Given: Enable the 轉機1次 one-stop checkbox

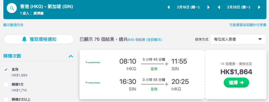Looking at the screenshot, I should tap(6, 84).
